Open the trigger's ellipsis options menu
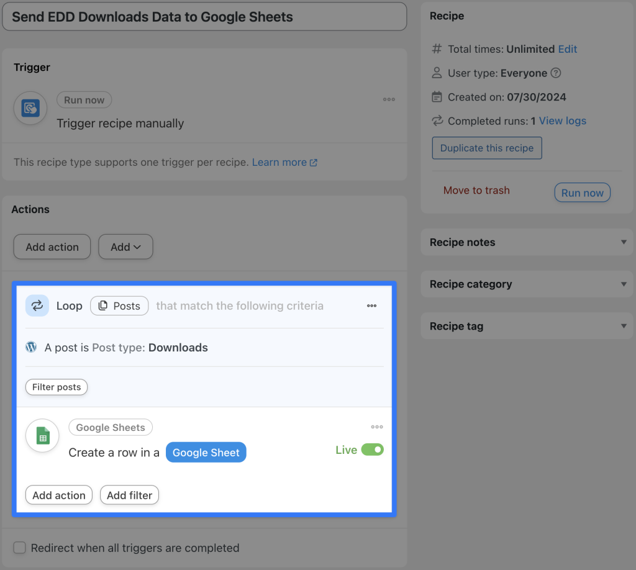The width and height of the screenshot is (636, 570). [389, 100]
